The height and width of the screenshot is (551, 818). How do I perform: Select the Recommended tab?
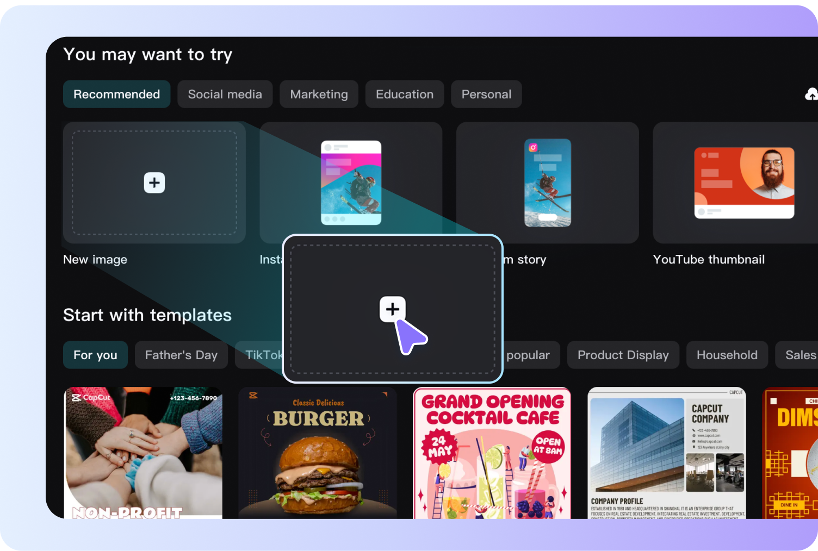tap(116, 95)
